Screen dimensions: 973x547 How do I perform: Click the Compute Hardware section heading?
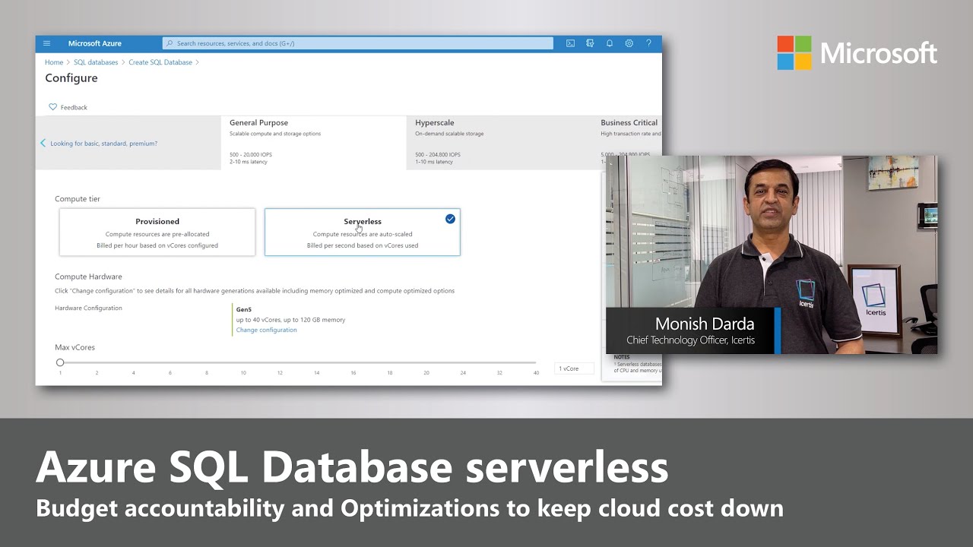pyautogui.click(x=88, y=277)
